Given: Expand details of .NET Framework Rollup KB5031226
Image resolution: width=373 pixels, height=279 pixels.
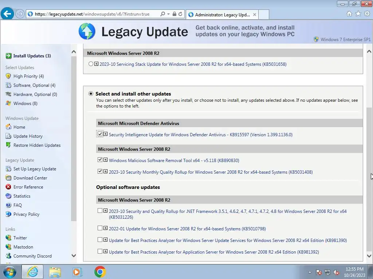Looking at the screenshot, I should [x=105, y=211].
